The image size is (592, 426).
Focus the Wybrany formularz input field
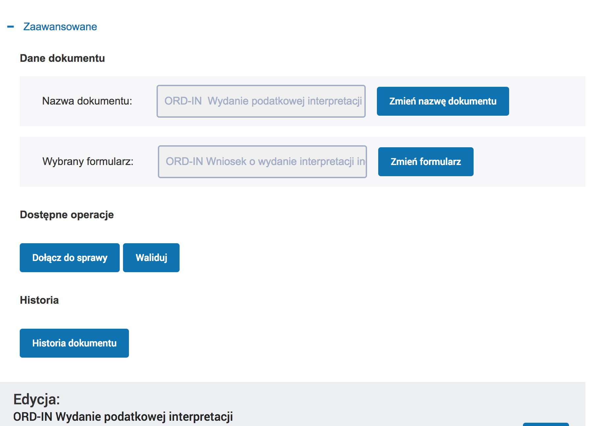click(262, 162)
